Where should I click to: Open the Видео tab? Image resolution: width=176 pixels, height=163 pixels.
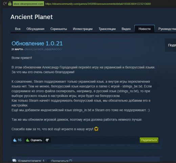[126, 29]
